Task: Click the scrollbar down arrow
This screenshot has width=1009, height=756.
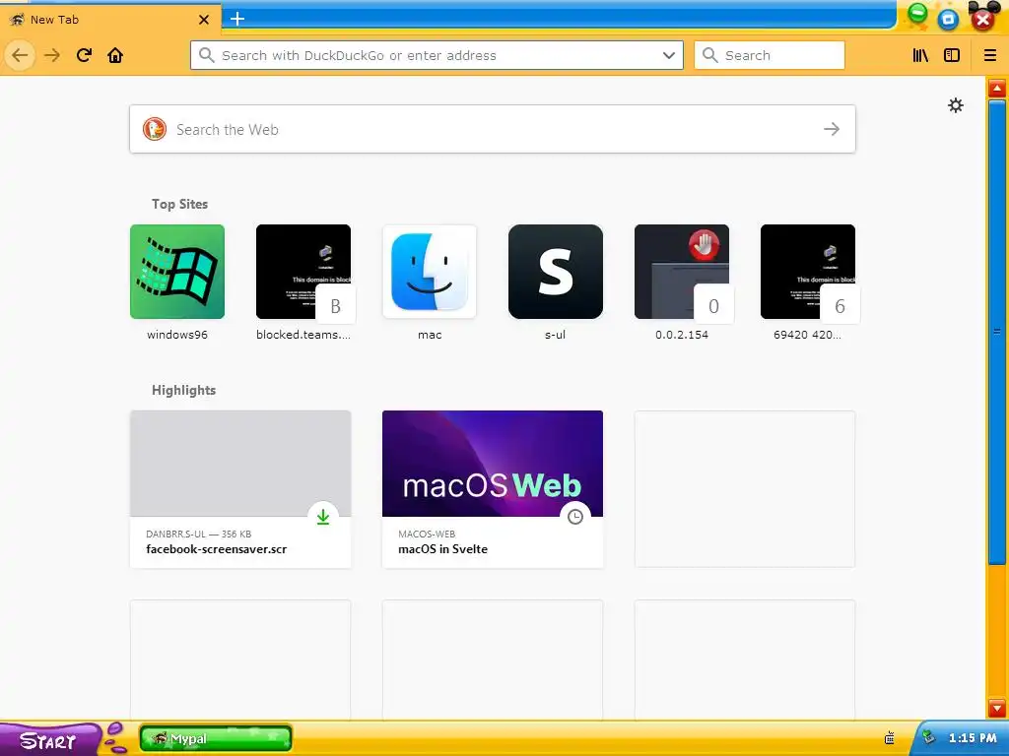Action: click(997, 708)
